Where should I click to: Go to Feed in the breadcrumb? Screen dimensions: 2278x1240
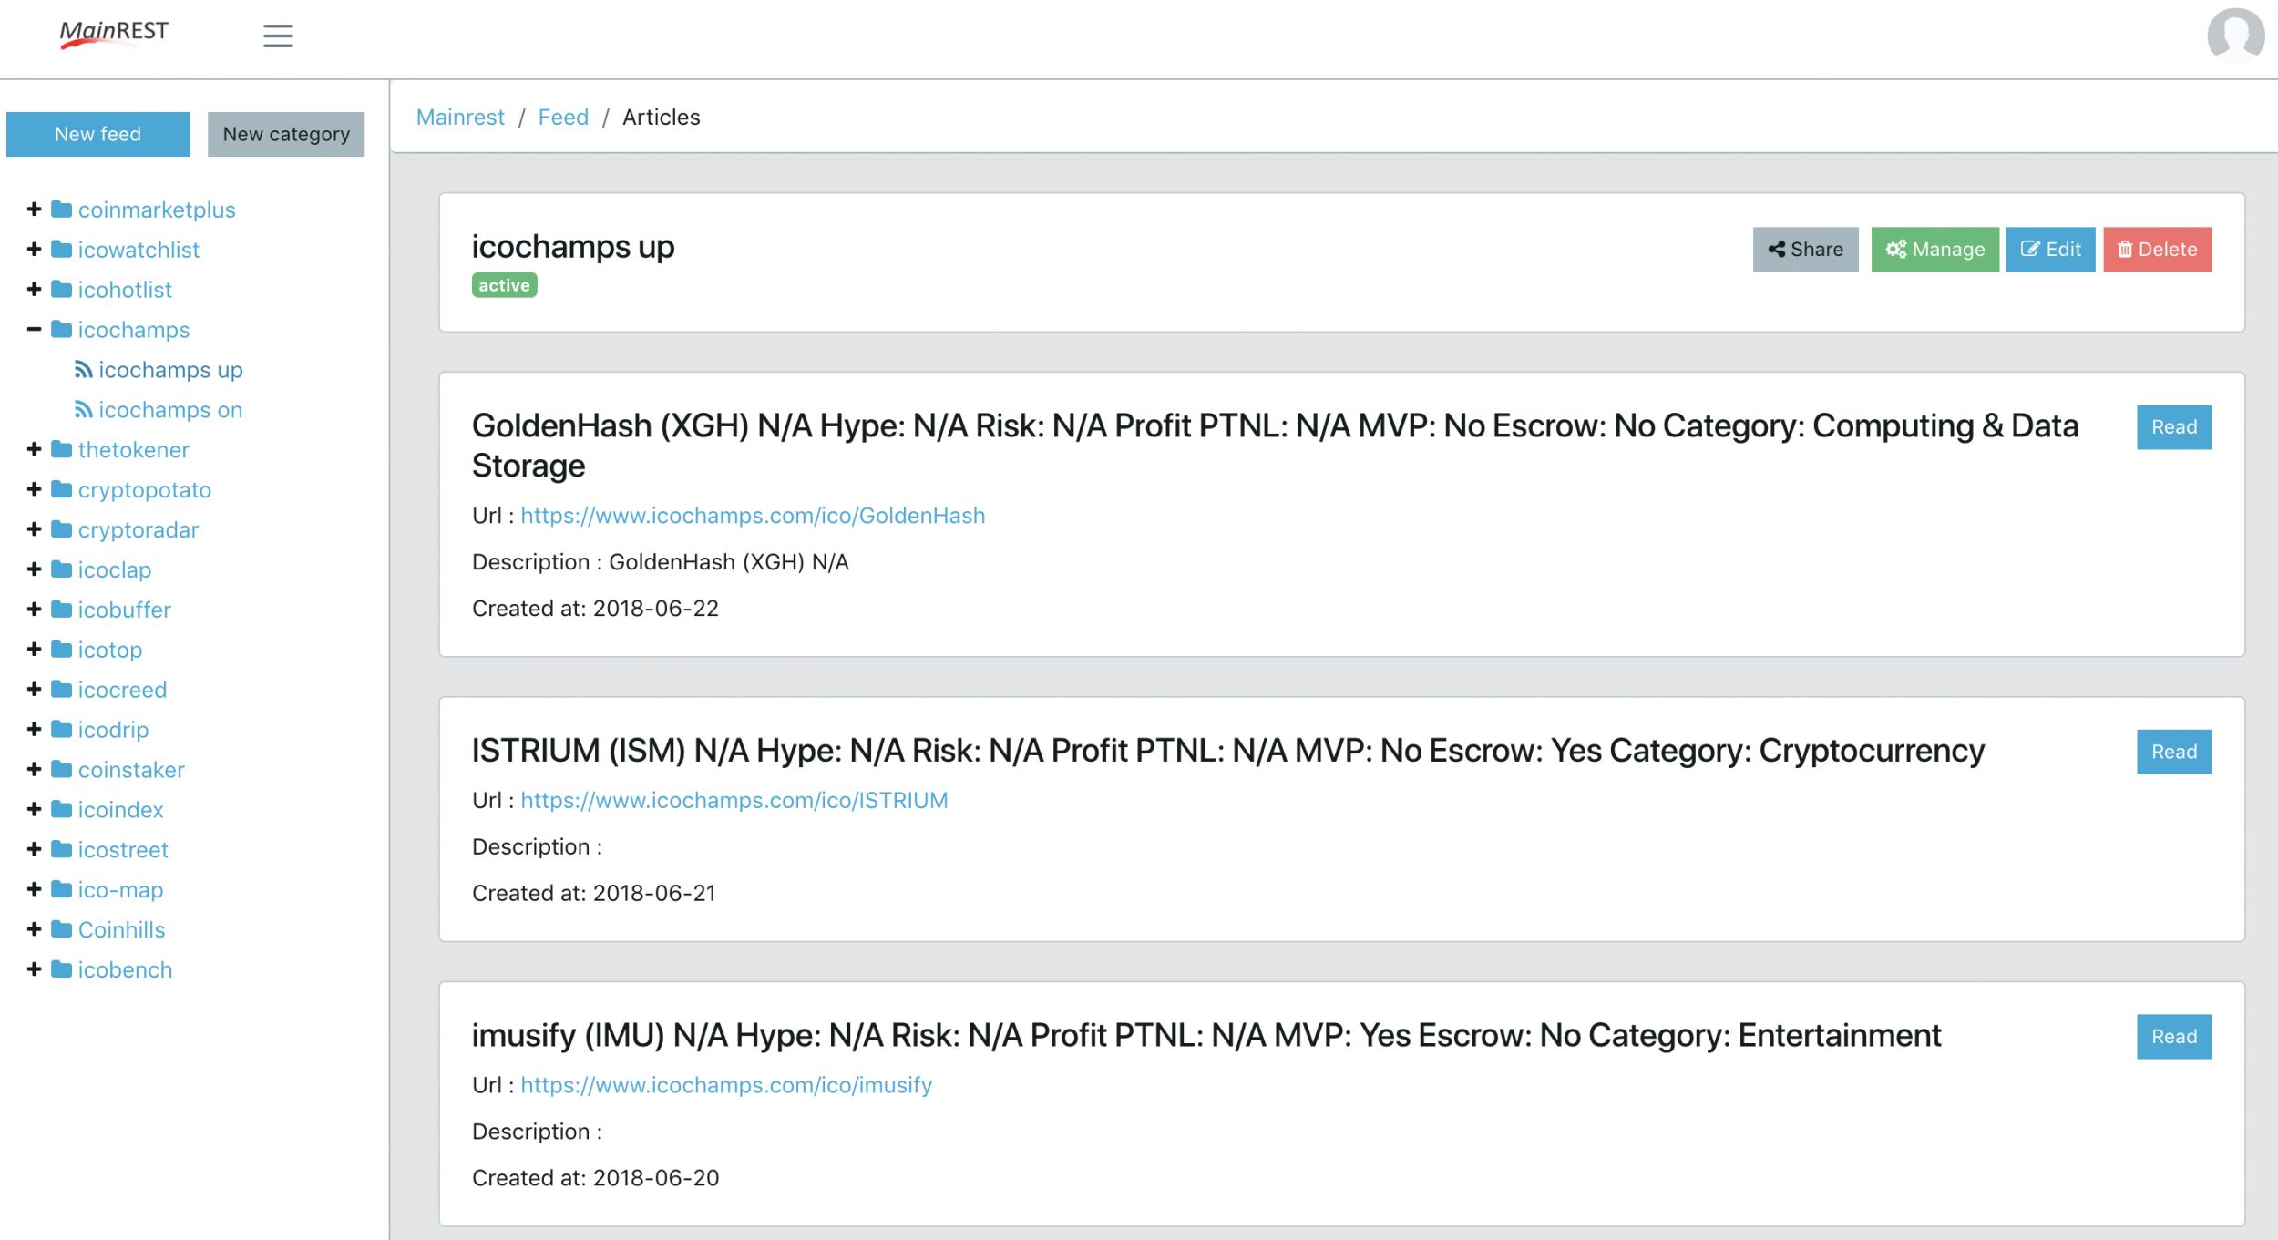[x=563, y=118]
